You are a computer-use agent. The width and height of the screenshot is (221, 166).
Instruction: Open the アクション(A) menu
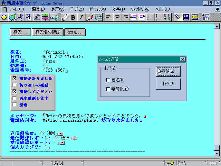97,9
